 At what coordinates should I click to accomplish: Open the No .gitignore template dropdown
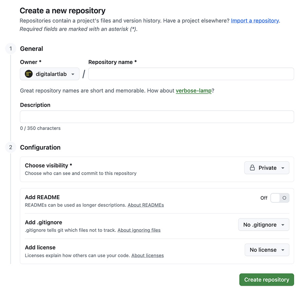[264, 225]
